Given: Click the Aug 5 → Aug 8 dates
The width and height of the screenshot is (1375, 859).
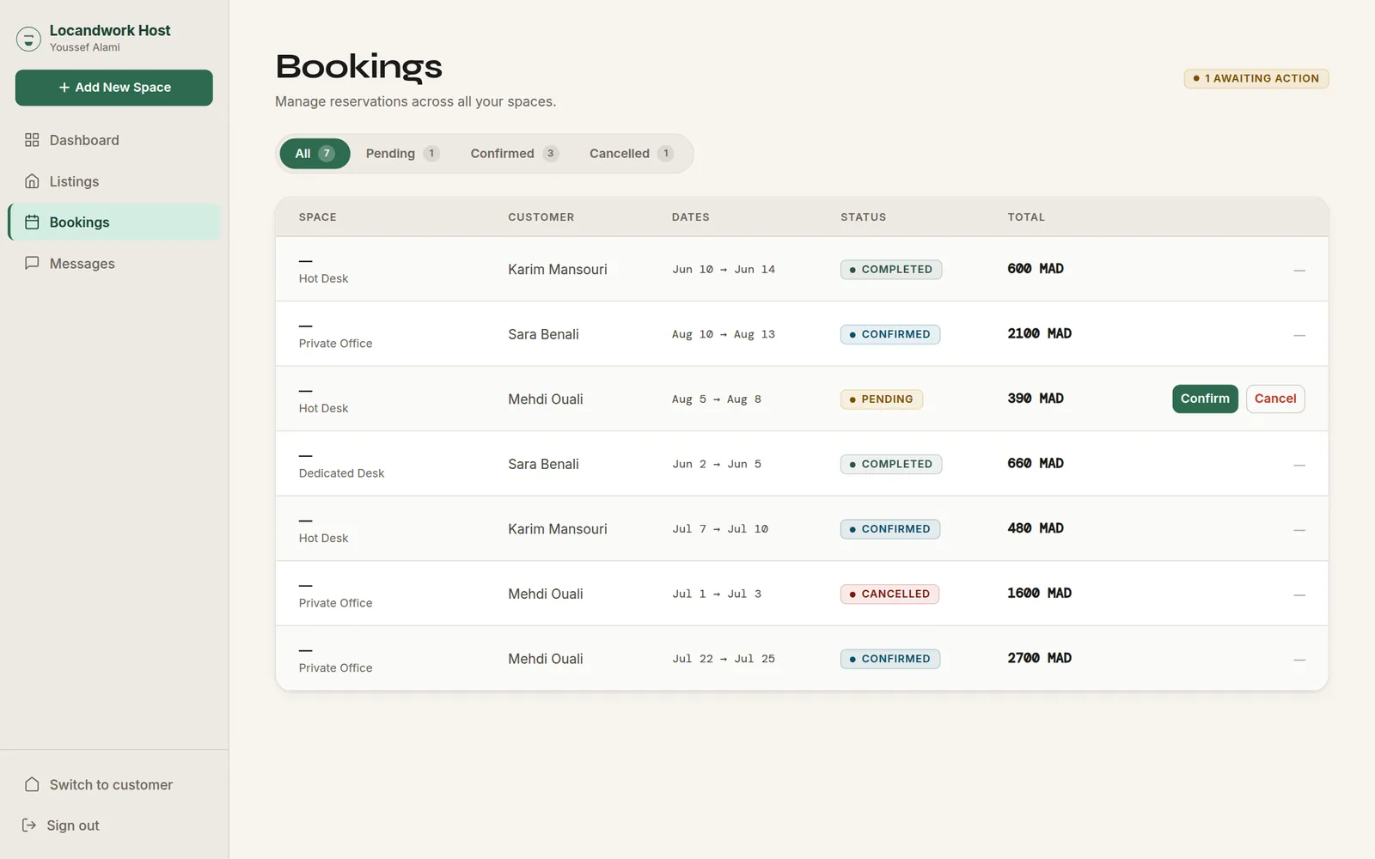Looking at the screenshot, I should click(717, 399).
